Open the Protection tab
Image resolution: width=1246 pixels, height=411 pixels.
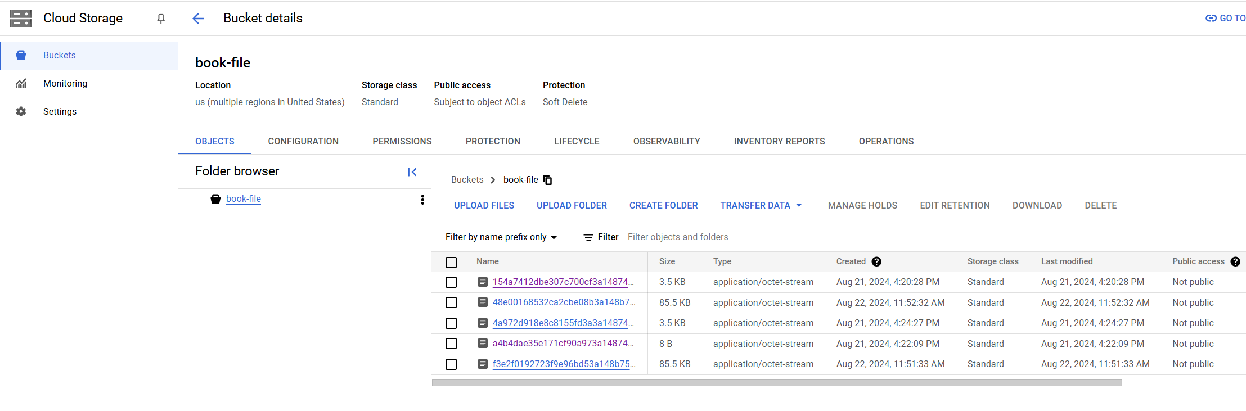(x=493, y=142)
